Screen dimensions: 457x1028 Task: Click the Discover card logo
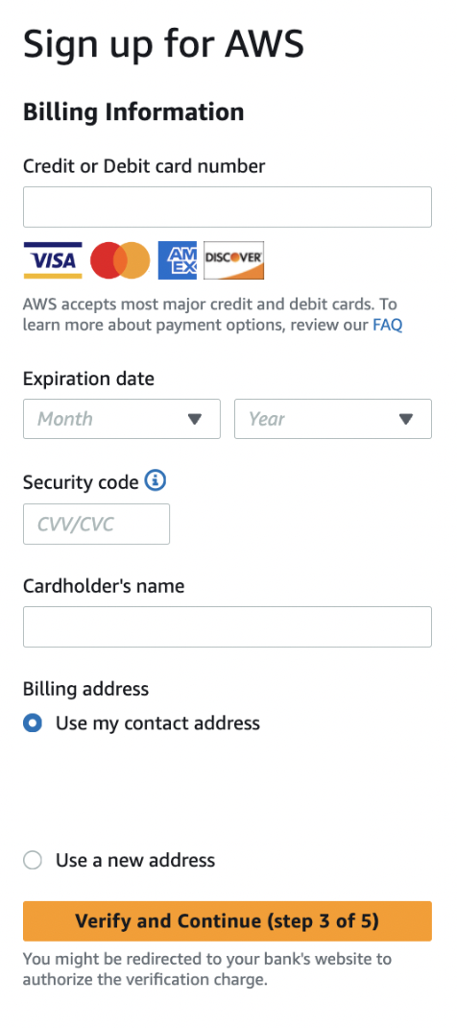(233, 260)
